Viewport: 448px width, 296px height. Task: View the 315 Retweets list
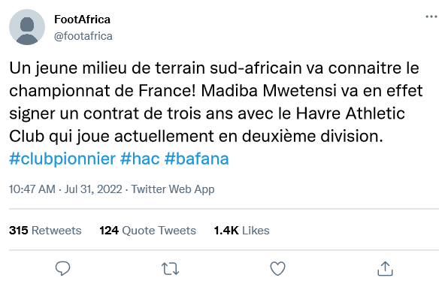click(x=45, y=231)
